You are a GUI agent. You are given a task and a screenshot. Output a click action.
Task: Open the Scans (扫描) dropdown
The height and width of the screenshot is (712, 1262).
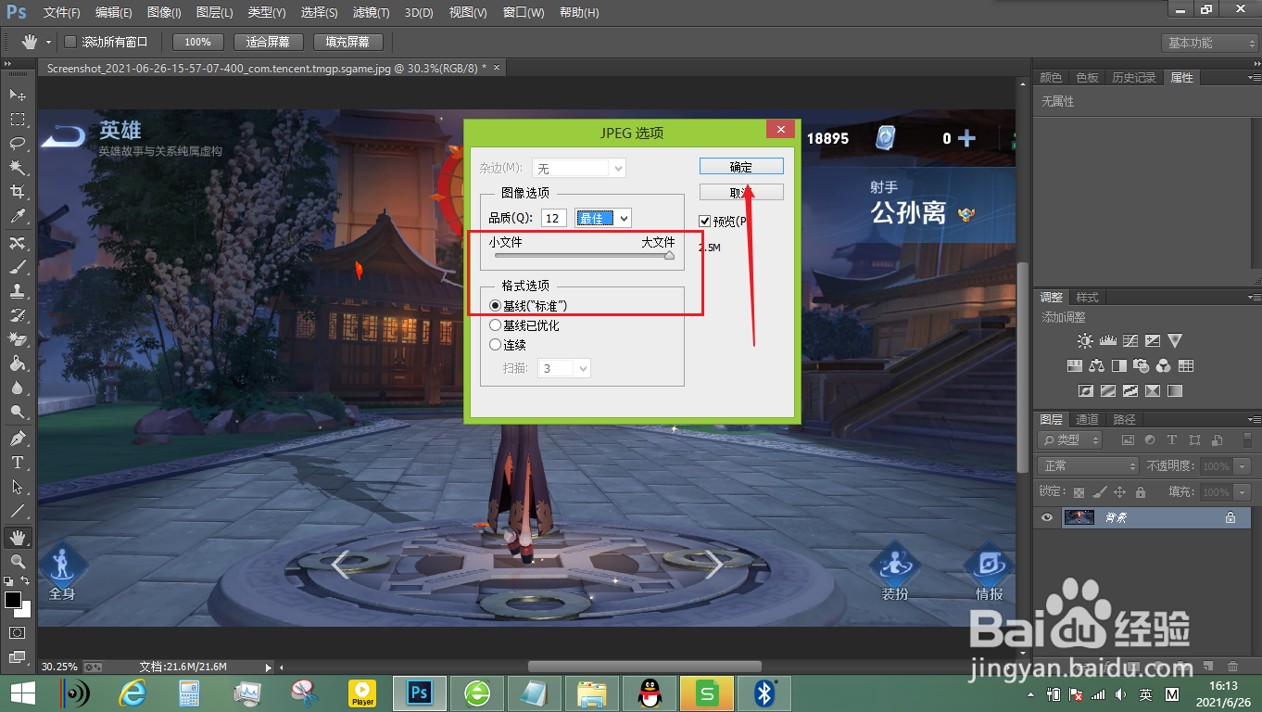pos(564,368)
